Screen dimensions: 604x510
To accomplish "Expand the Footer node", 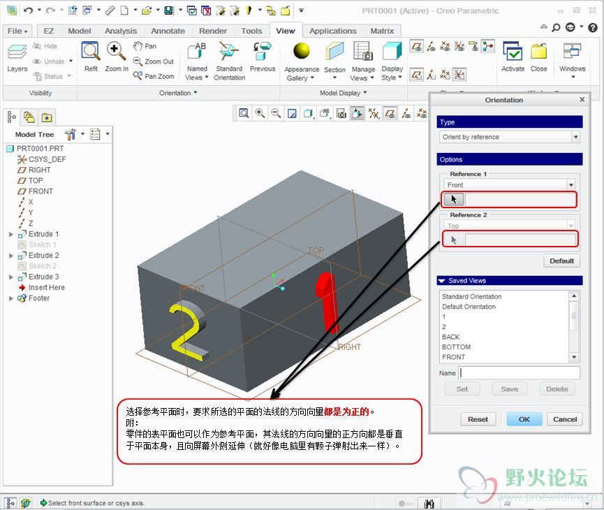I will coord(10,298).
